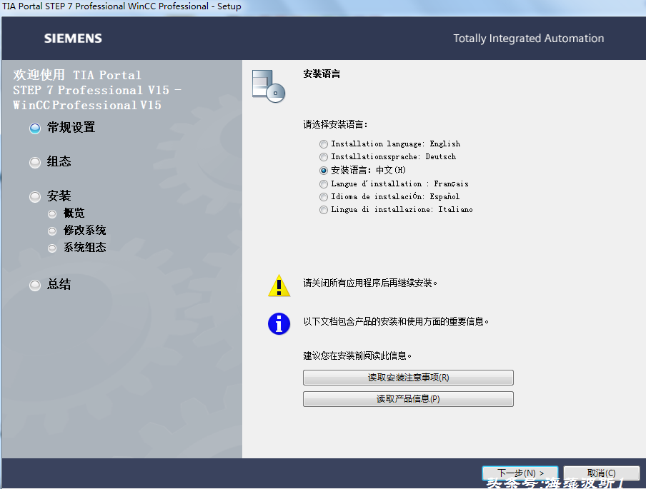Image resolution: width=646 pixels, height=489 pixels.
Task: Open 读取产品信息(P) product information
Action: 408,399
